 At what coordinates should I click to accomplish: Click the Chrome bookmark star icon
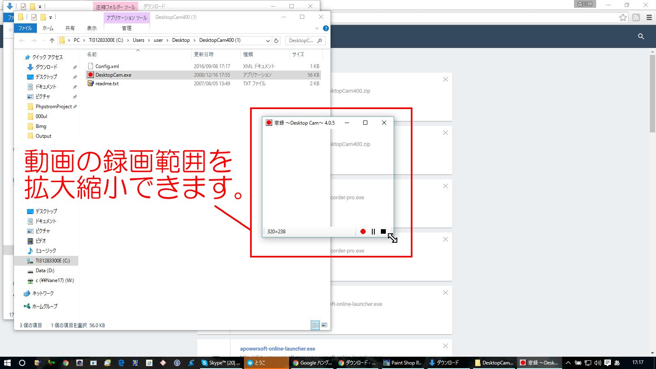623,17
